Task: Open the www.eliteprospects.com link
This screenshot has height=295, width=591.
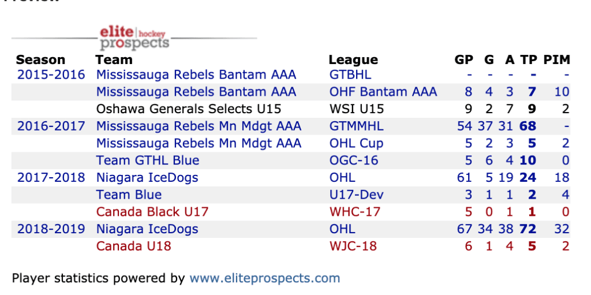Action: 265,278
